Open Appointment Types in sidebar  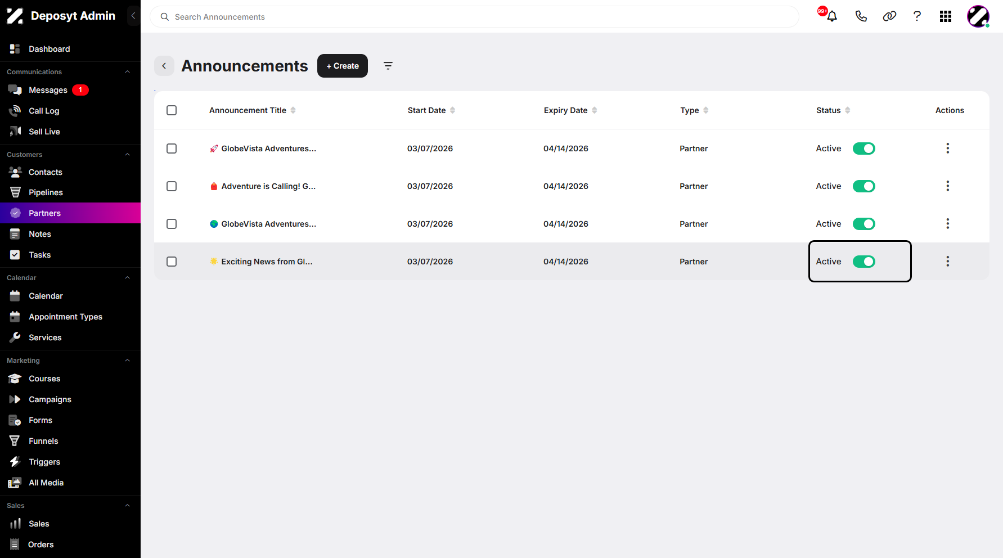[70, 317]
